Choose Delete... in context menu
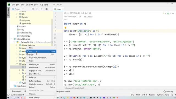The image size is (176, 99). (41, 87)
